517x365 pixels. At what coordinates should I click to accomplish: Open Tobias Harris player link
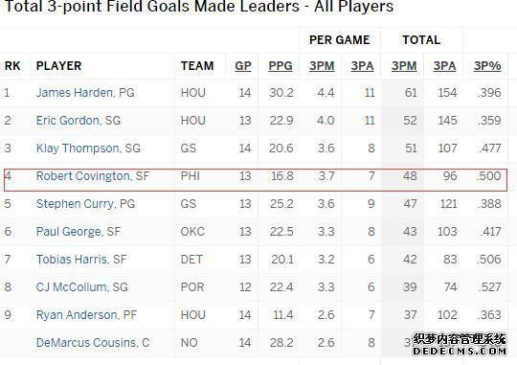(x=72, y=259)
